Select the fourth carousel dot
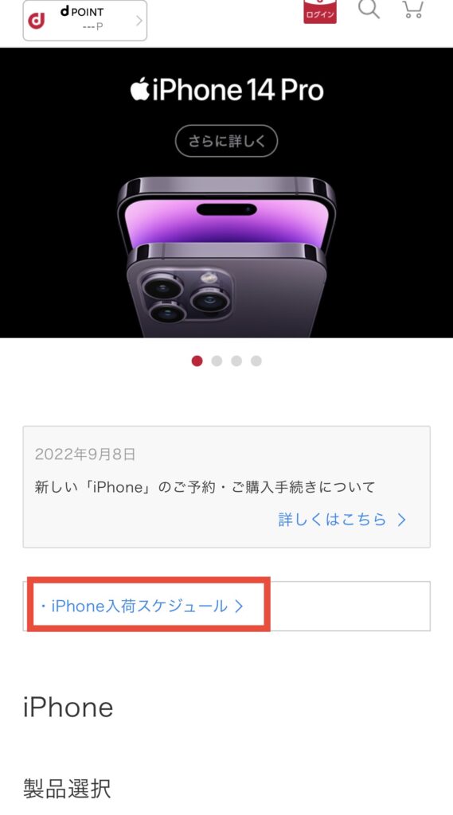Image resolution: width=453 pixels, height=815 pixels. pos(256,361)
